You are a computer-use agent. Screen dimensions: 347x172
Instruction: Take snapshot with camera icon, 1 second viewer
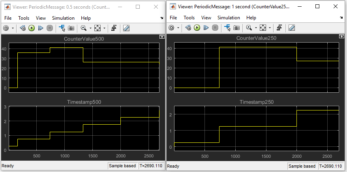[x=236, y=28]
